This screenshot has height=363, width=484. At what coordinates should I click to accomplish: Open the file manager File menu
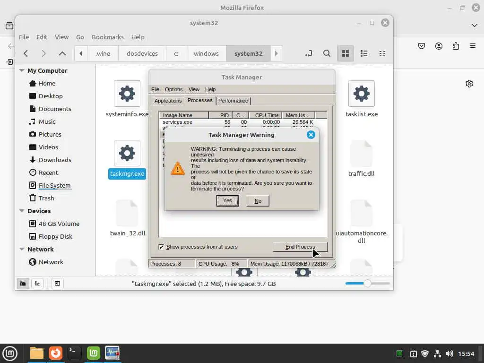(24, 37)
